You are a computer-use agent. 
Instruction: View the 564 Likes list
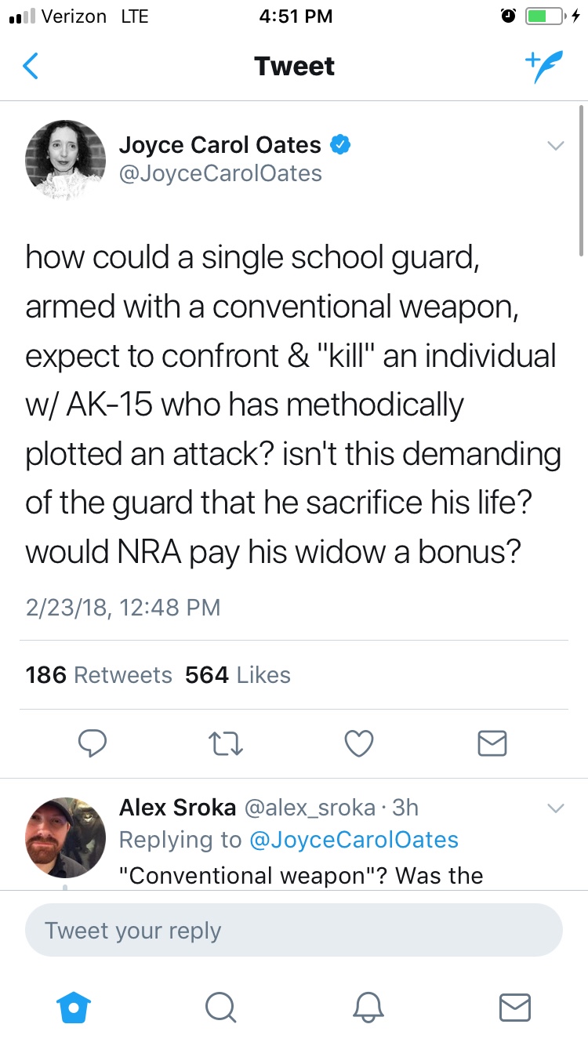pos(238,675)
